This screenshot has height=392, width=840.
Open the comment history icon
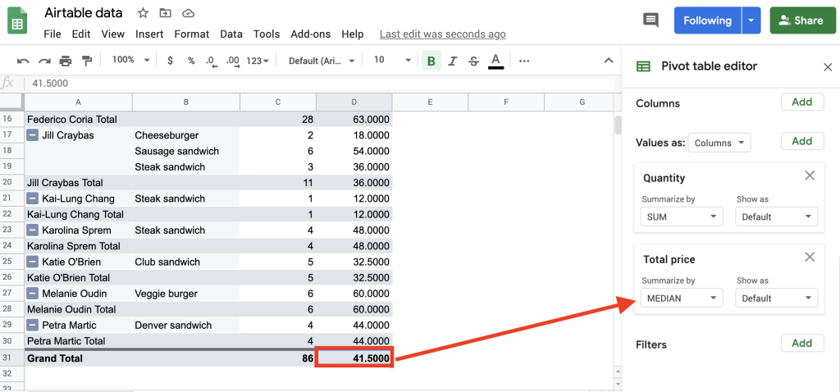tap(651, 21)
